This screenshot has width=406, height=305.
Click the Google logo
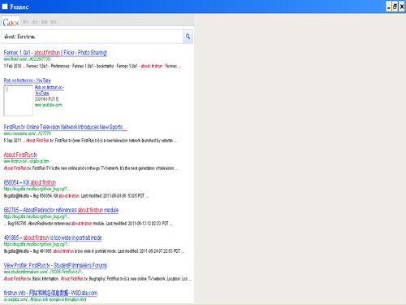[x=11, y=22]
